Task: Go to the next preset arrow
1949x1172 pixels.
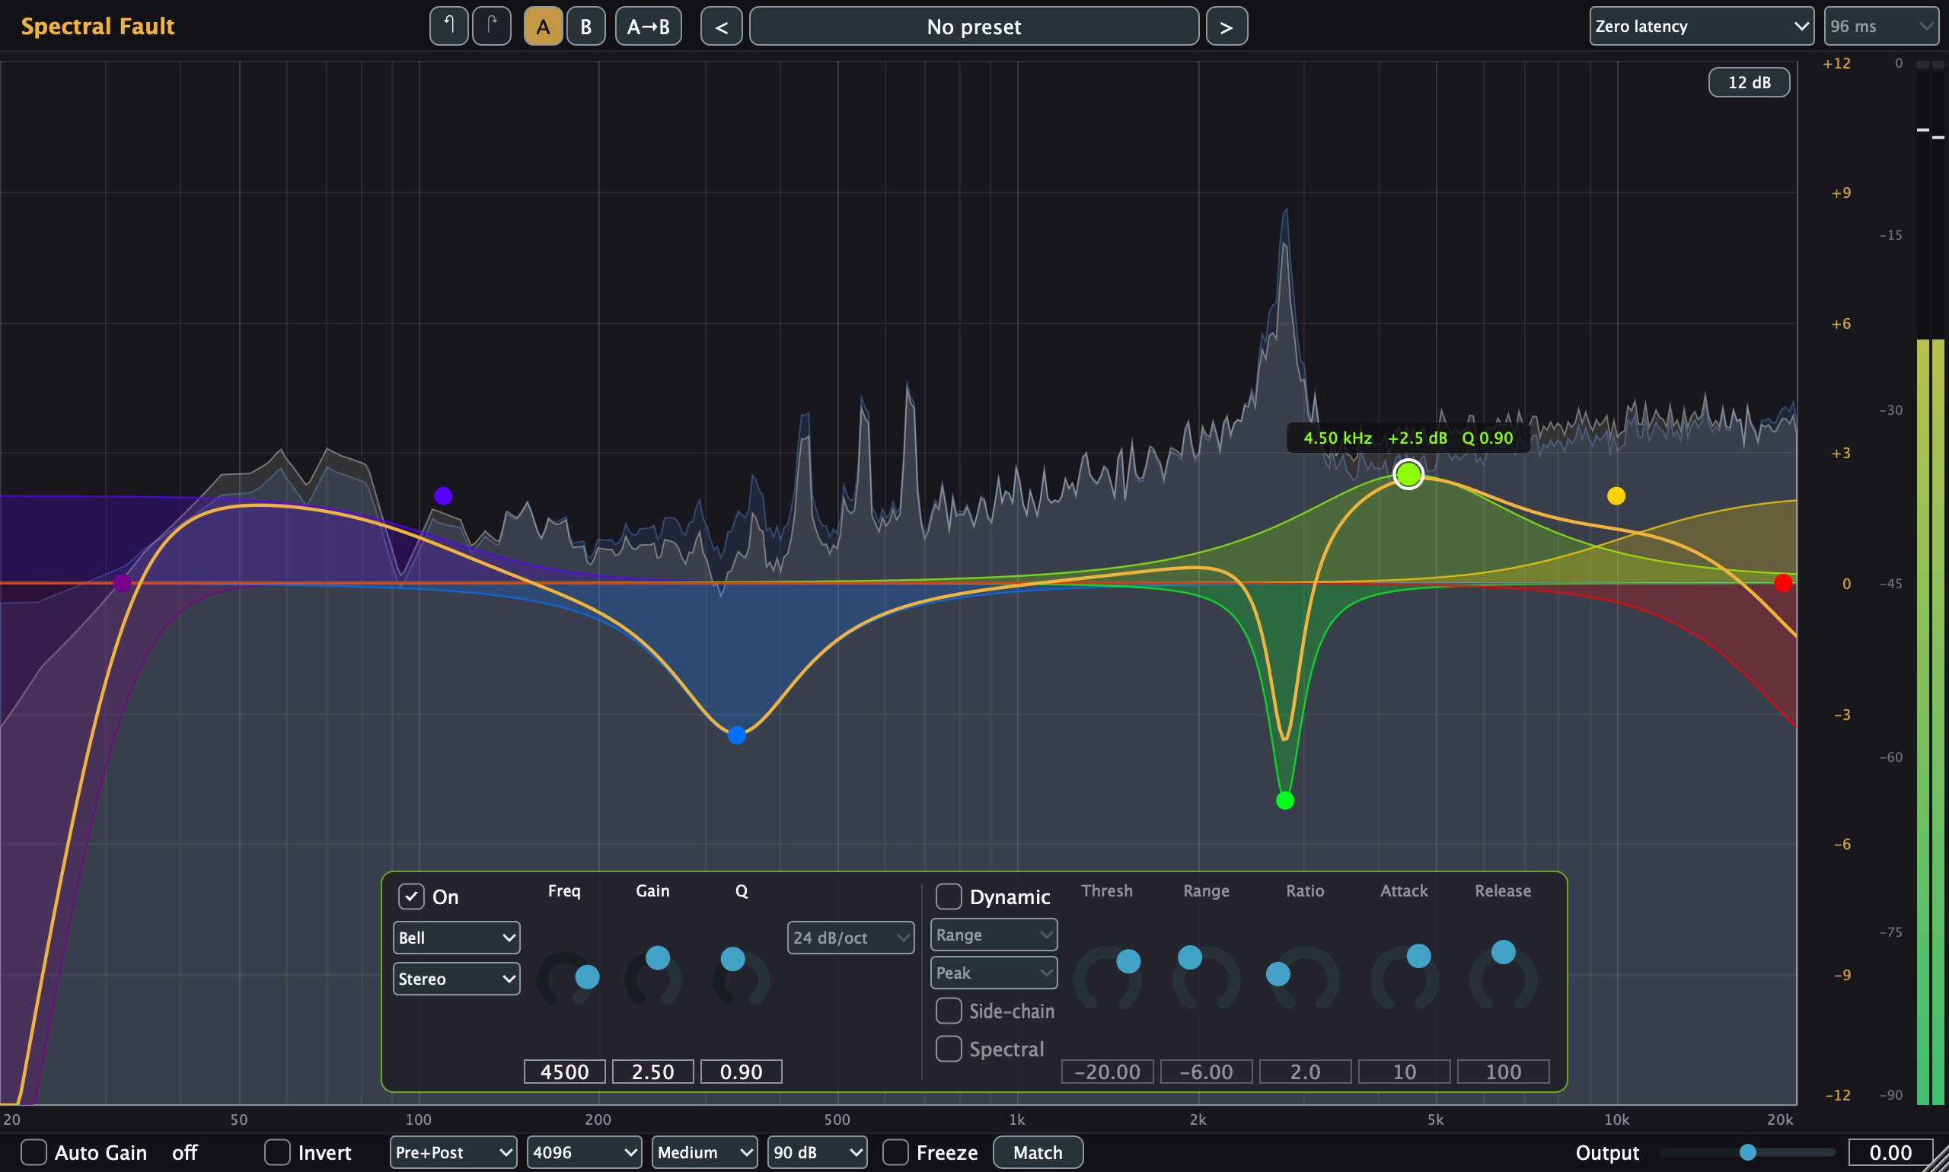Action: [1226, 27]
